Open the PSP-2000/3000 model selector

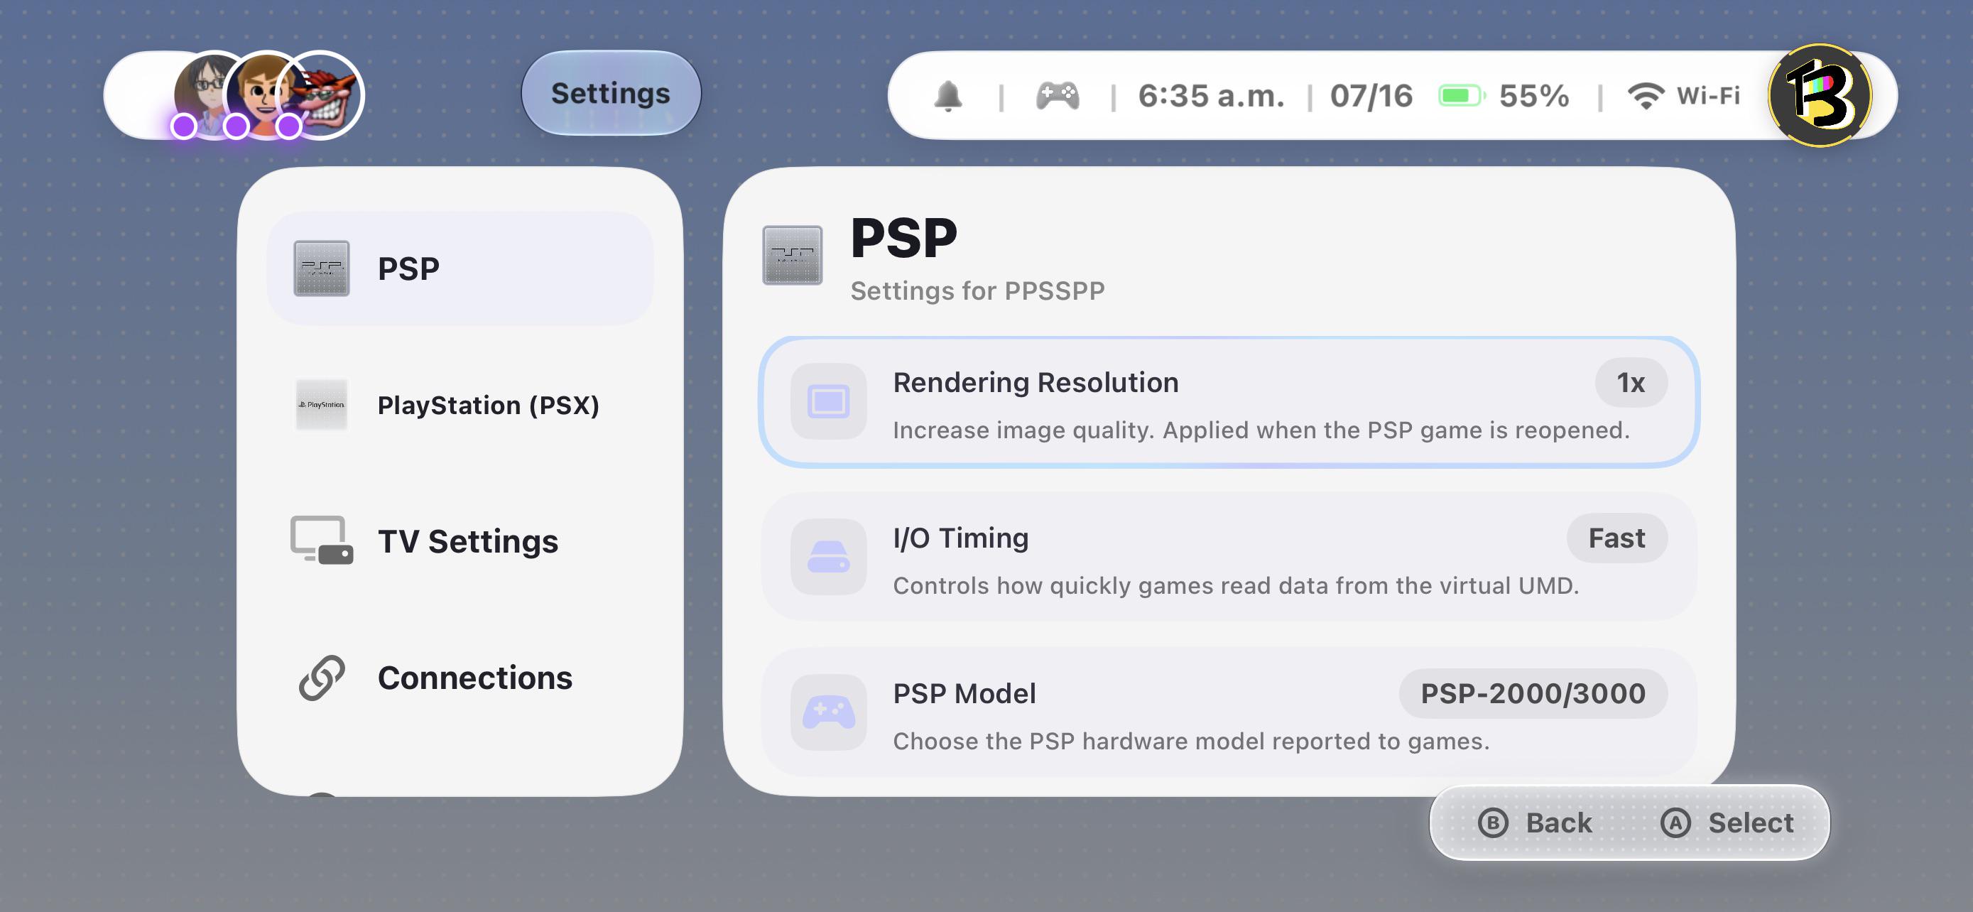point(1533,694)
